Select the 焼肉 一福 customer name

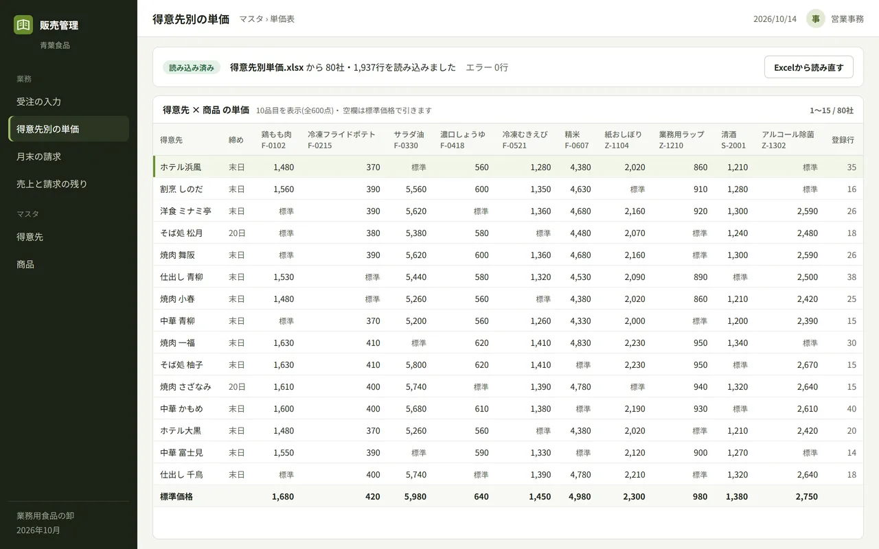(177, 342)
